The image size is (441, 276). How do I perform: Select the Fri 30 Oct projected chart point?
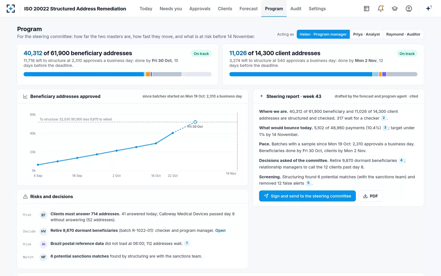[x=195, y=122]
